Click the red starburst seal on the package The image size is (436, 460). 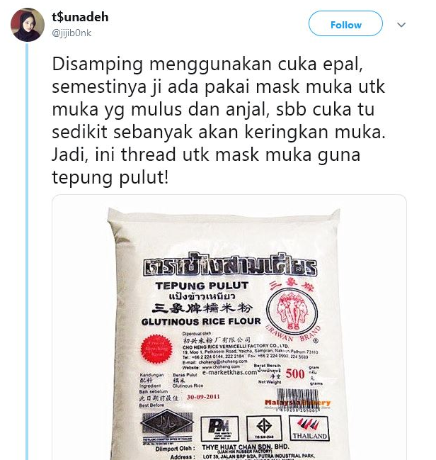click(x=156, y=349)
